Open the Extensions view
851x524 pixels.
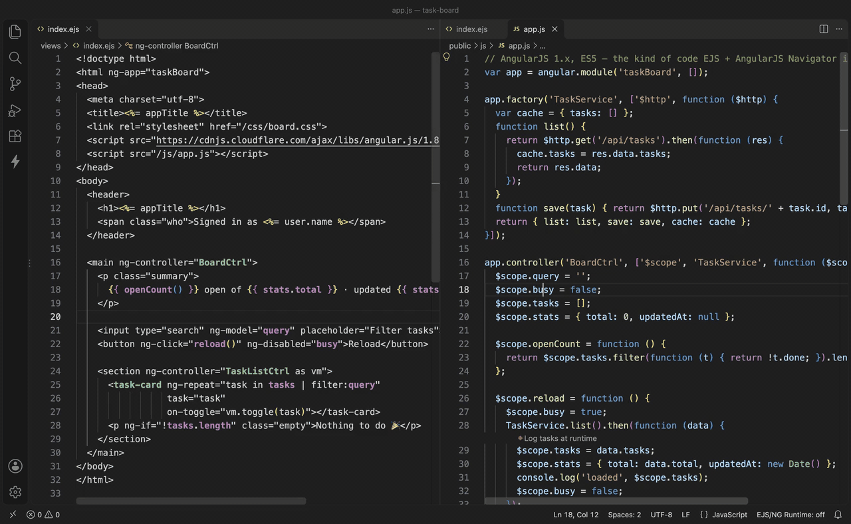(15, 136)
